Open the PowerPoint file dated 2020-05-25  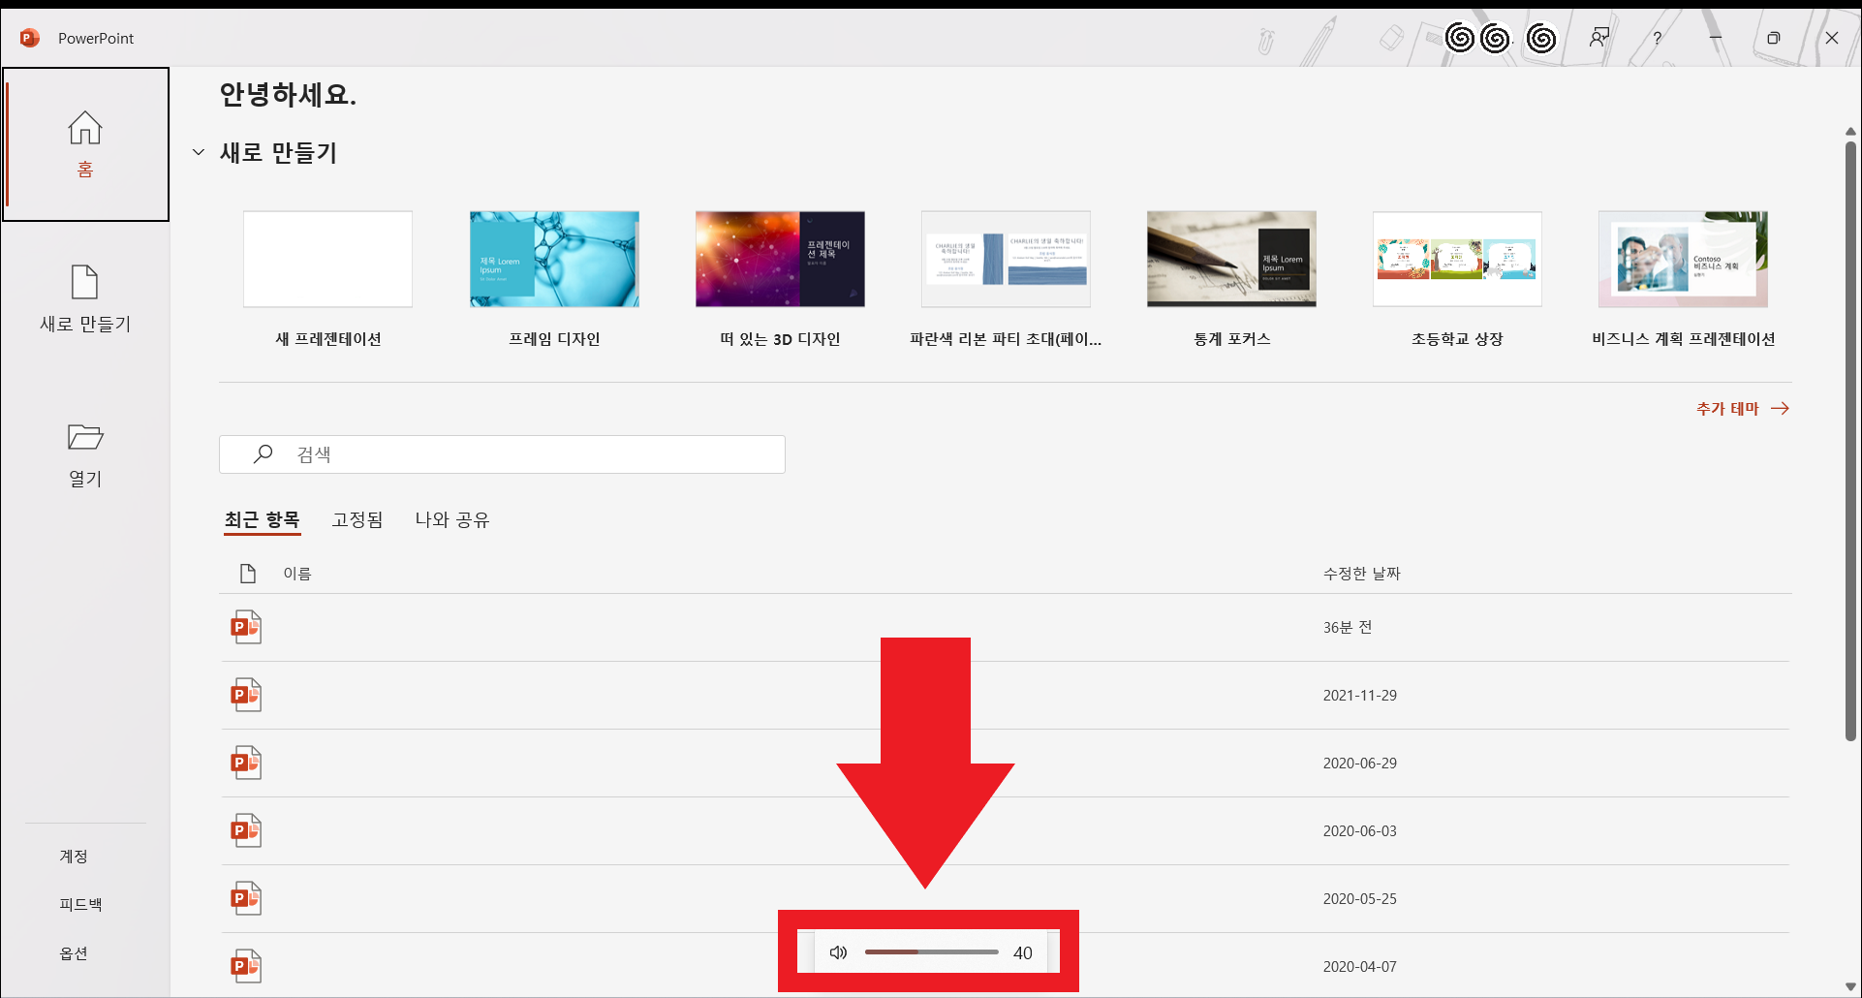click(x=1005, y=898)
